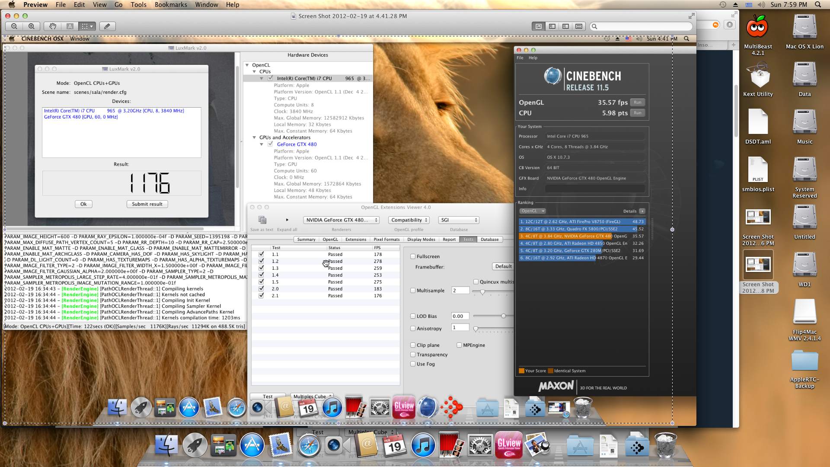Image resolution: width=830 pixels, height=467 pixels.
Task: Open Spotlight search in the menu bar
Action: pyautogui.click(x=817, y=4)
